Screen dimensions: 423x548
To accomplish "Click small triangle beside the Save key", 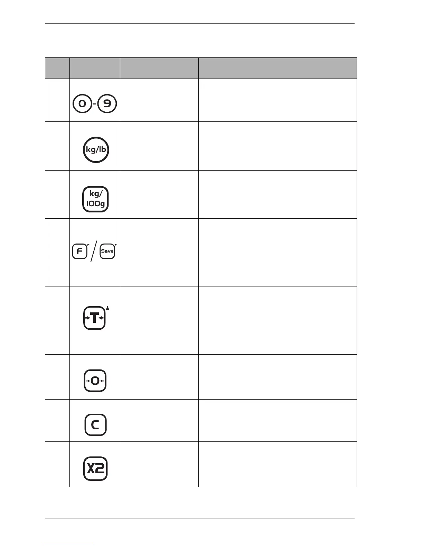I will (x=116, y=245).
